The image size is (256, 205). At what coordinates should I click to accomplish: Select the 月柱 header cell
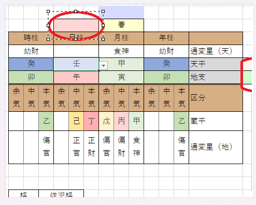tap(121, 38)
